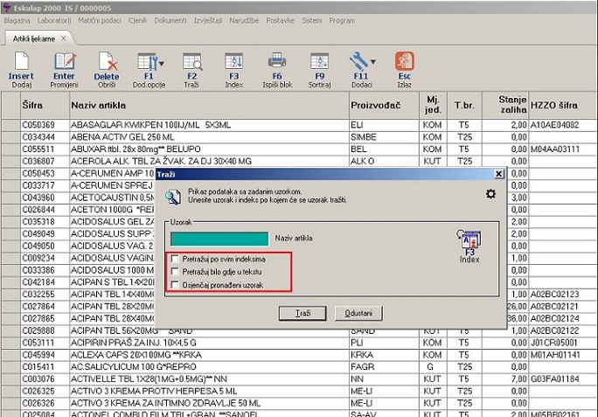Open settings gear in Traži dialog

click(490, 194)
